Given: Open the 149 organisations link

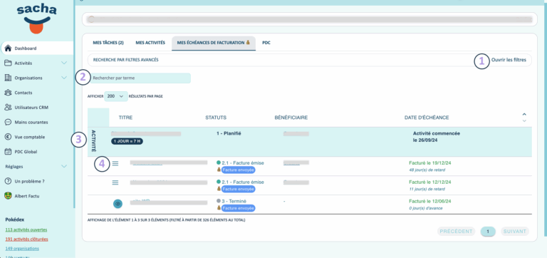Looking at the screenshot, I should (x=22, y=249).
